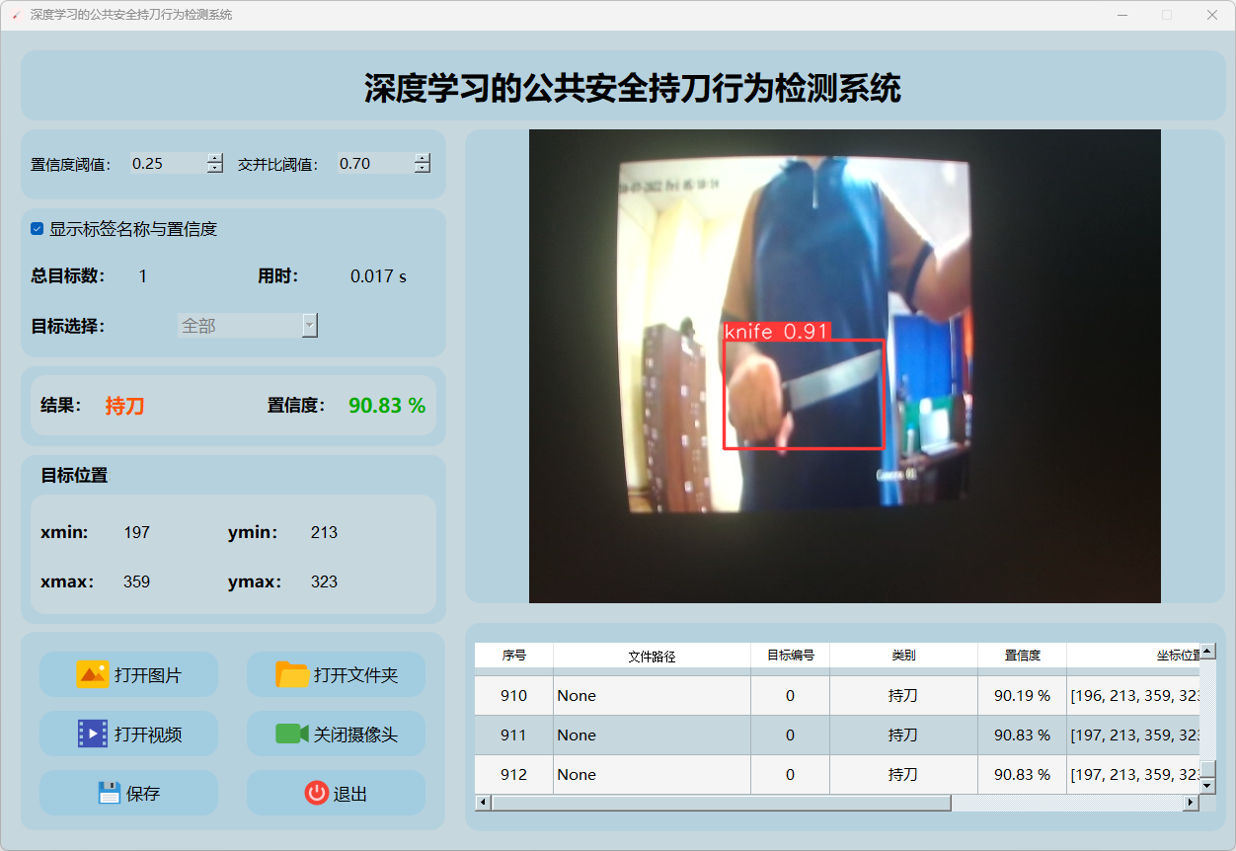Click the IoU threshold field 0.70
The image size is (1236, 851).
(375, 164)
